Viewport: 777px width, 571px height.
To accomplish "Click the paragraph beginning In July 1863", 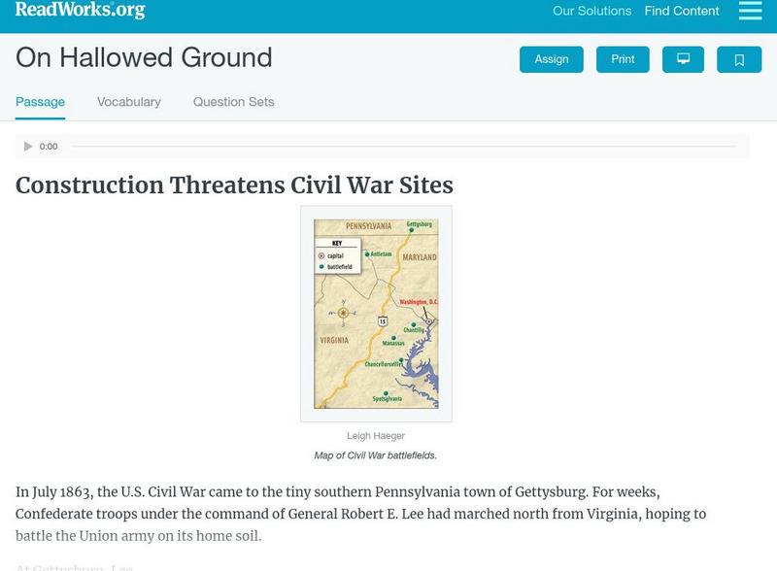I will pos(360,514).
